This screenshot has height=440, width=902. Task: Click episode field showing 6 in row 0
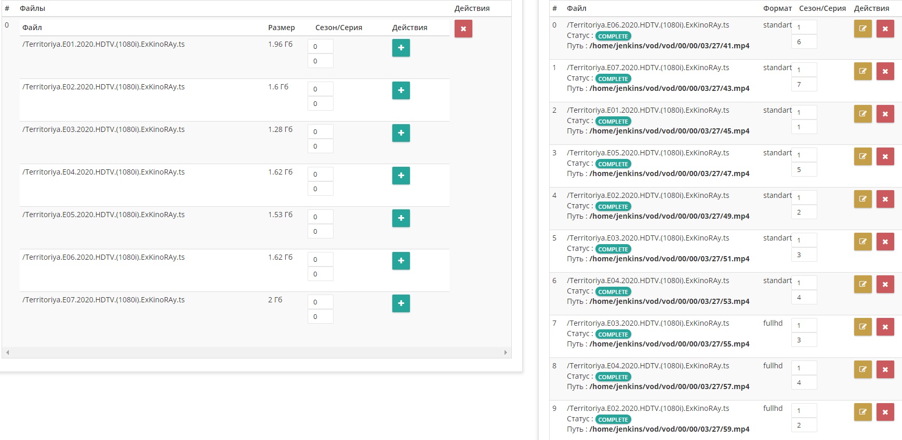click(x=804, y=42)
